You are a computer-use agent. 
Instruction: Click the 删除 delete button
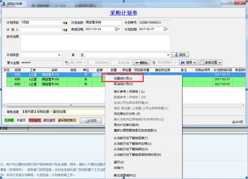(x=141, y=62)
